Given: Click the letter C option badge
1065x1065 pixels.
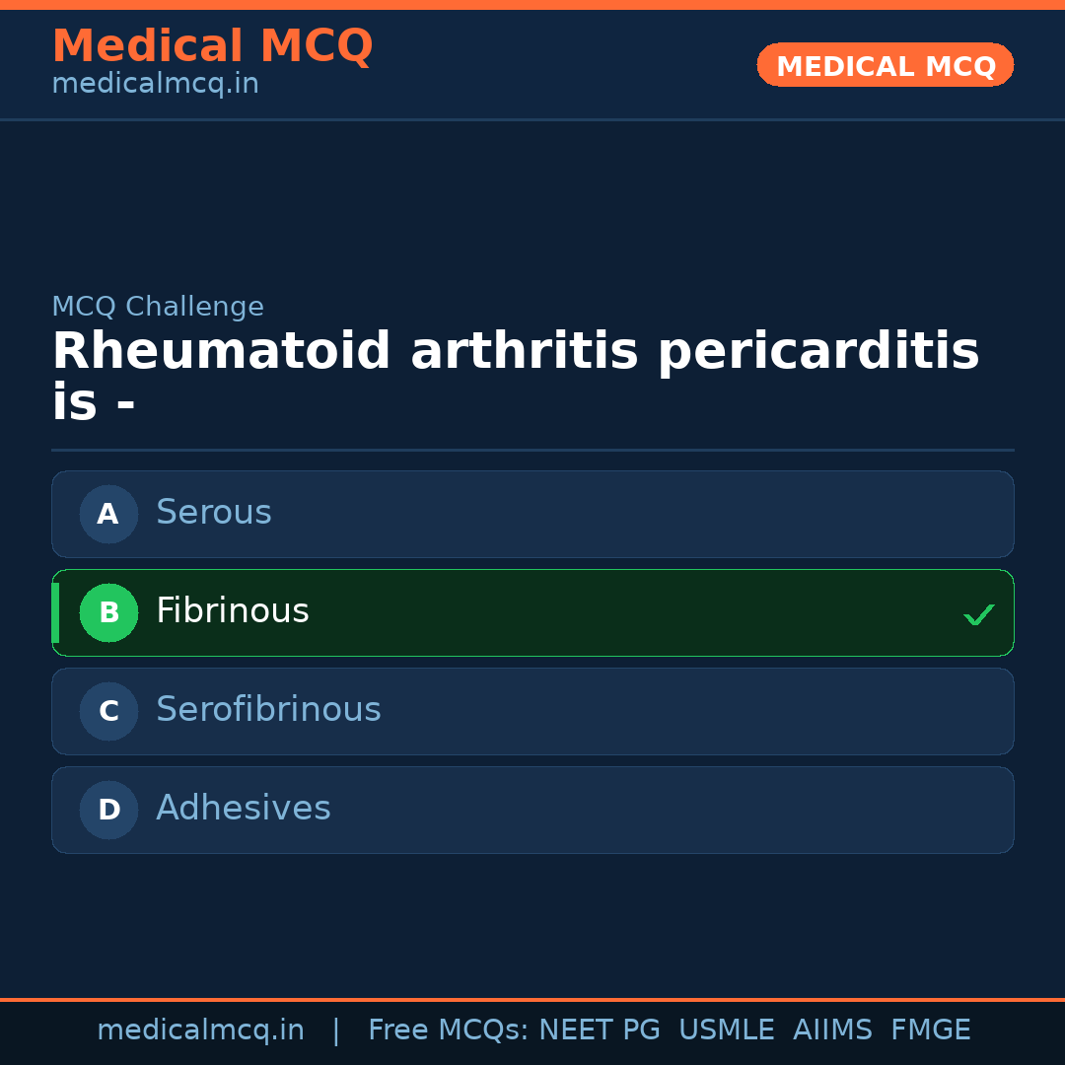Looking at the screenshot, I should click(108, 711).
